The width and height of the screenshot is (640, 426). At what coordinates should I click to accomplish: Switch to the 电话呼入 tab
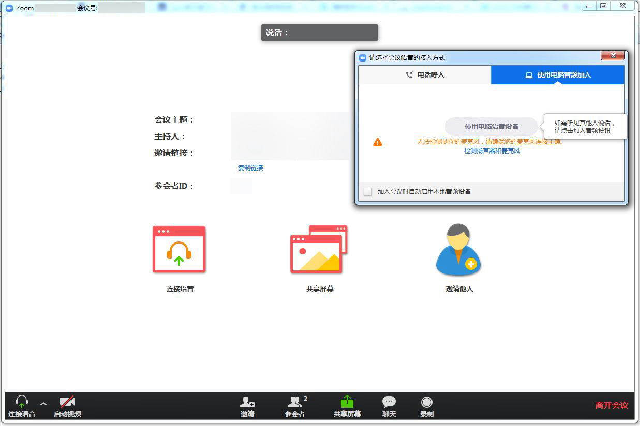click(425, 75)
